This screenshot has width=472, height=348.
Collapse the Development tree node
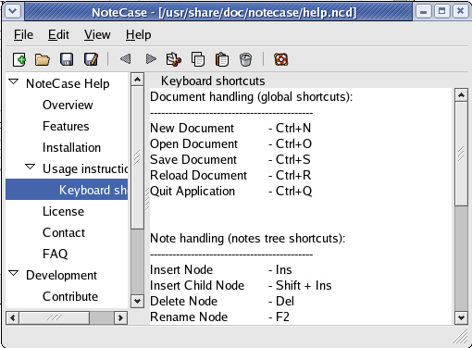14,273
